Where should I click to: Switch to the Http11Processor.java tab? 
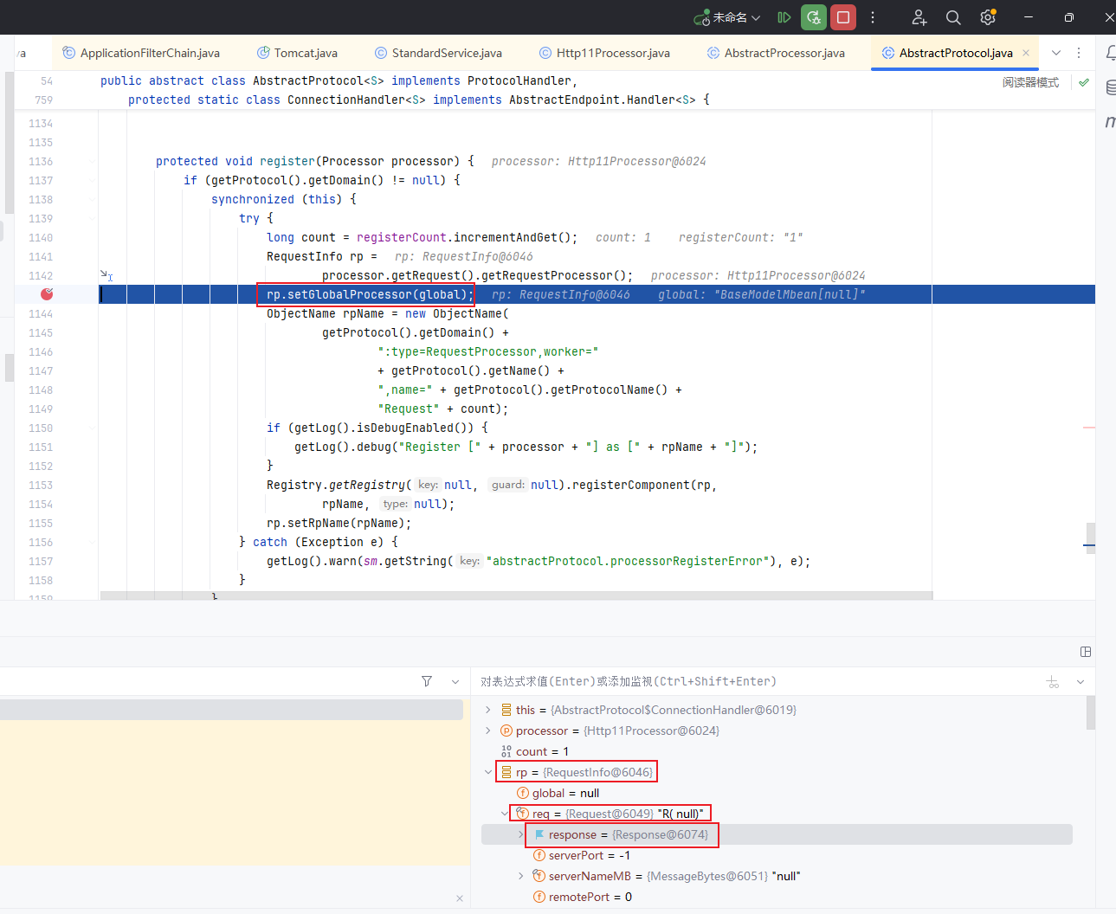tap(612, 53)
